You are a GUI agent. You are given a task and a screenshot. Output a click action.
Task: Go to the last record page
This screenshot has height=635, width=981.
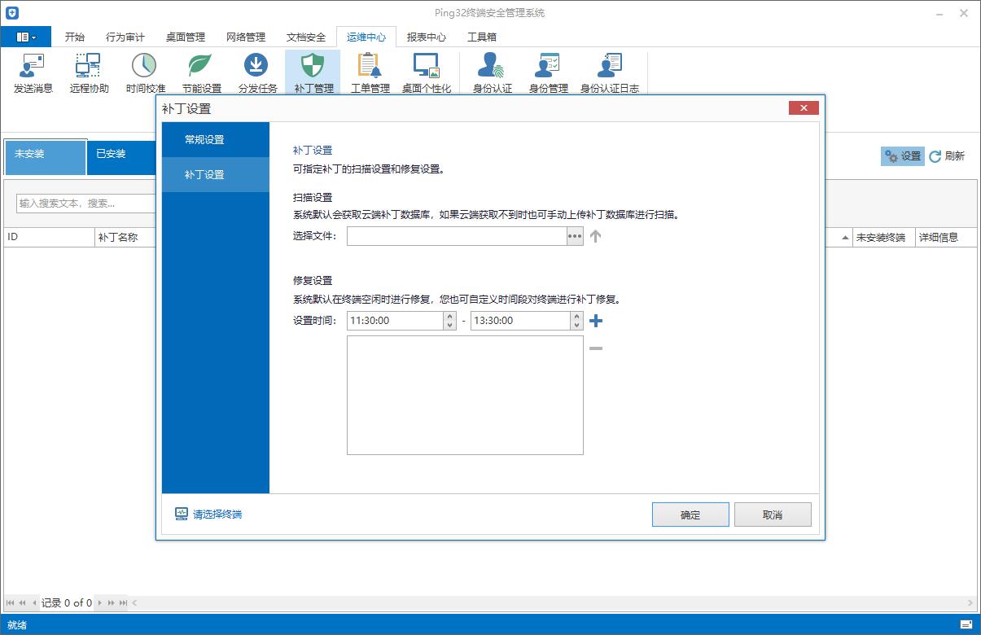click(x=123, y=603)
